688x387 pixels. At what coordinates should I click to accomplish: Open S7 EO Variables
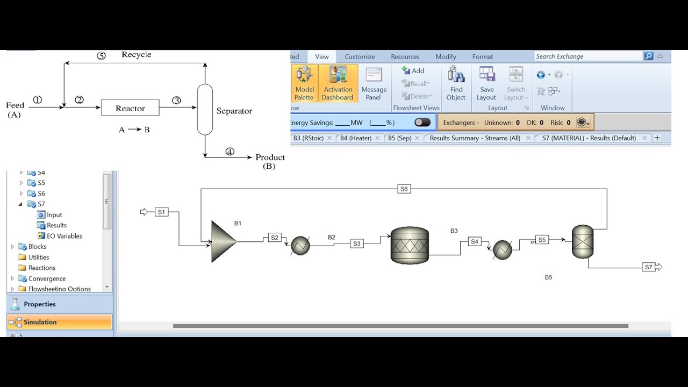60,236
